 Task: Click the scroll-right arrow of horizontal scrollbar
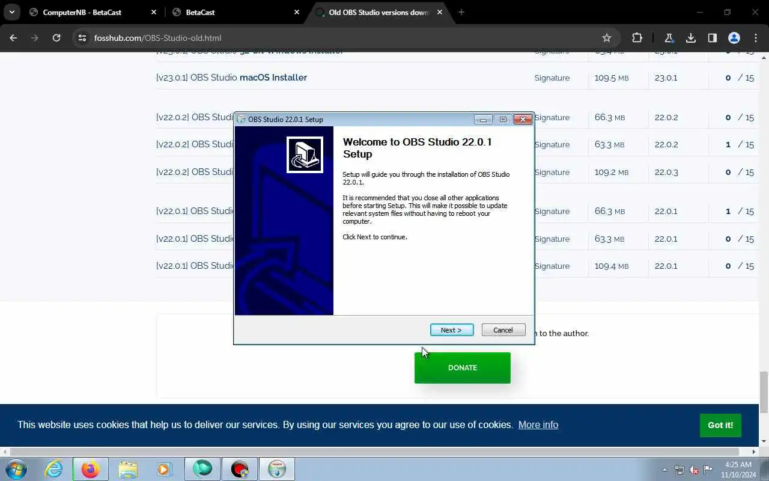[754, 452]
